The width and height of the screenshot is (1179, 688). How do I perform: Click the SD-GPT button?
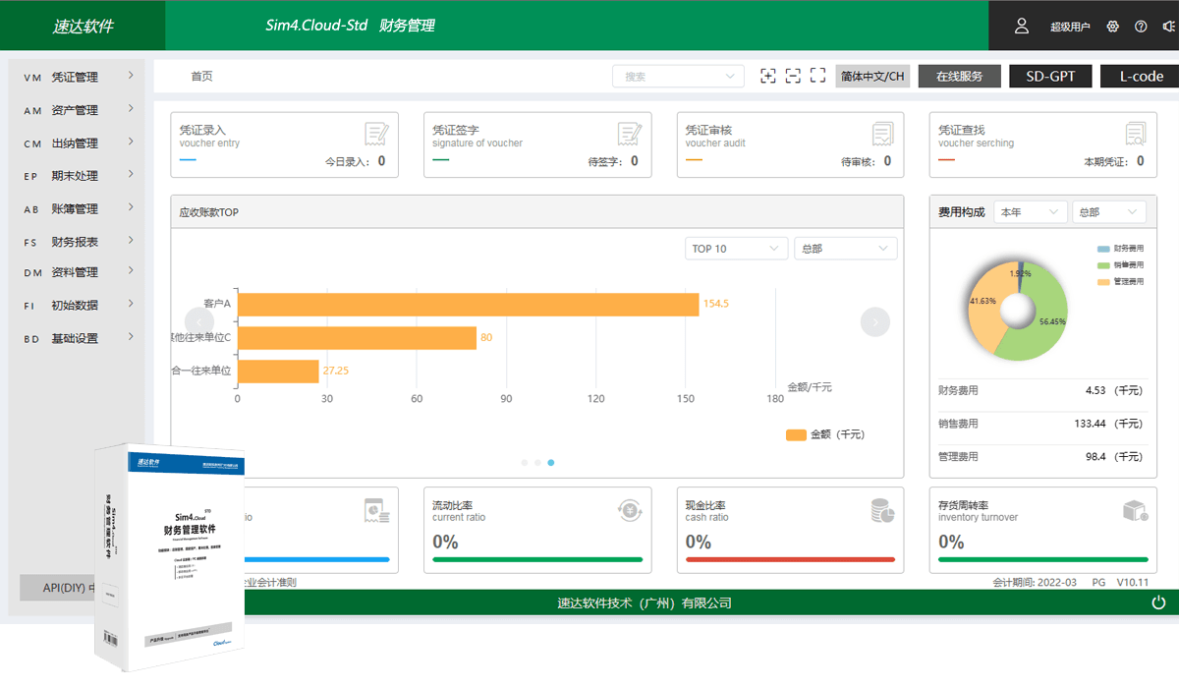click(1050, 77)
